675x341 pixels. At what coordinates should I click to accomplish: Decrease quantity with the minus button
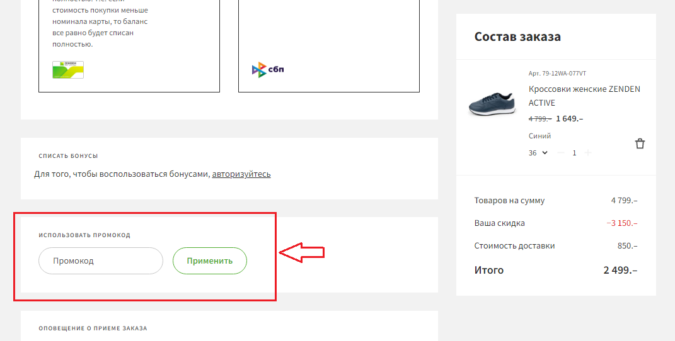(x=561, y=153)
